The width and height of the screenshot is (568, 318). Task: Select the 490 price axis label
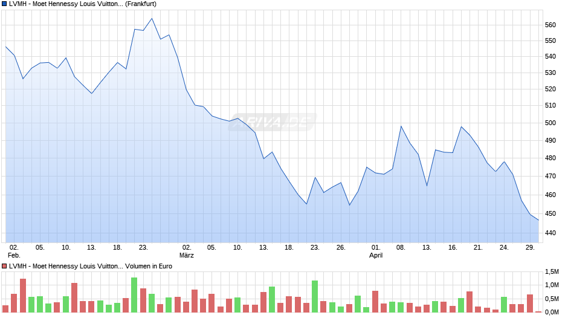(x=550, y=140)
